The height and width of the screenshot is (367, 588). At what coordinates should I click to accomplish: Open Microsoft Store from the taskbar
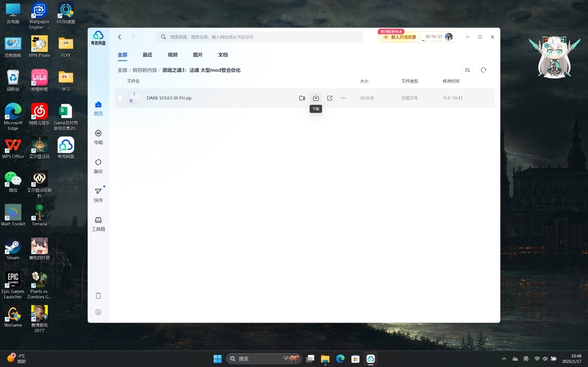point(356,359)
